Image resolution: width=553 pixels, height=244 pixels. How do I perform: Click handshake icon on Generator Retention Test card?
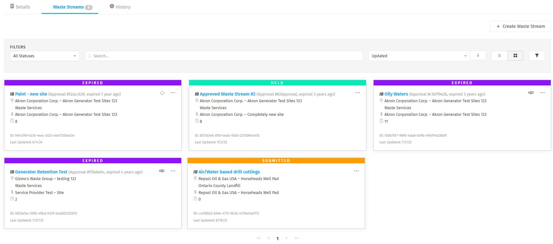162,171
